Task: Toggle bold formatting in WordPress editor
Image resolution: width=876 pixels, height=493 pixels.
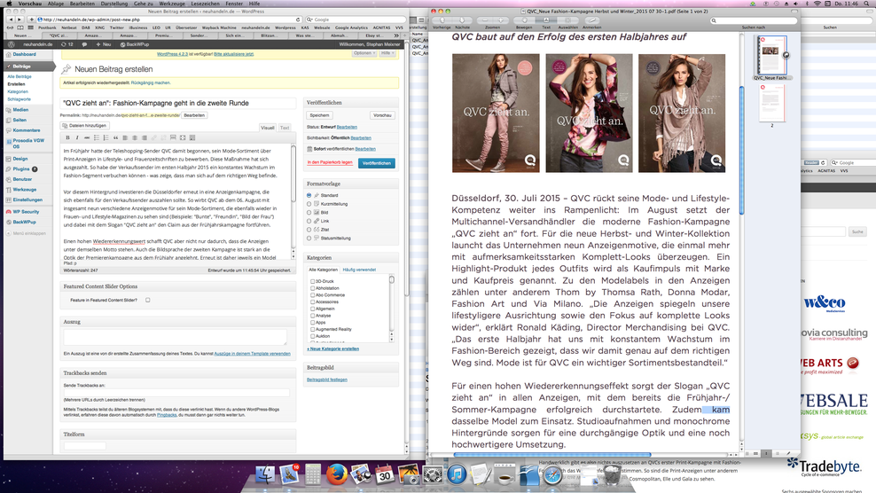Action: (x=67, y=137)
